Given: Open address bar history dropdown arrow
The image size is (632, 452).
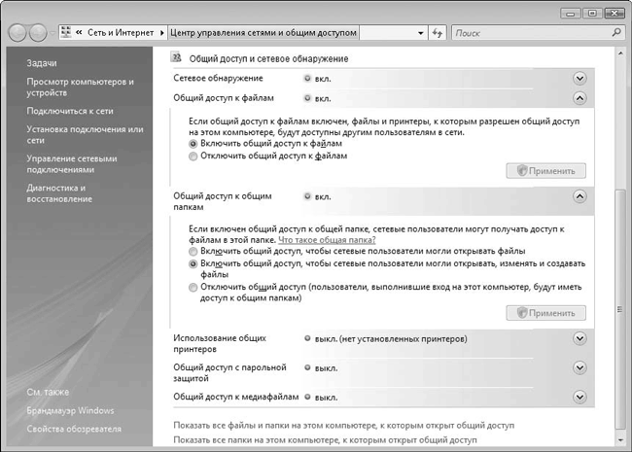Looking at the screenshot, I should tap(419, 33).
